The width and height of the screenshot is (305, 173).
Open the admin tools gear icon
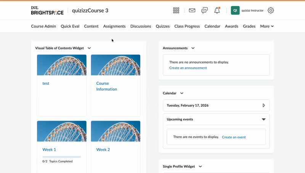click(x=271, y=11)
